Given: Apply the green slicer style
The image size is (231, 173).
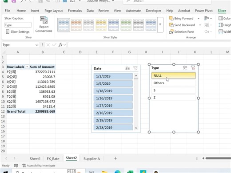Looking at the screenshot, I should coord(126,25).
